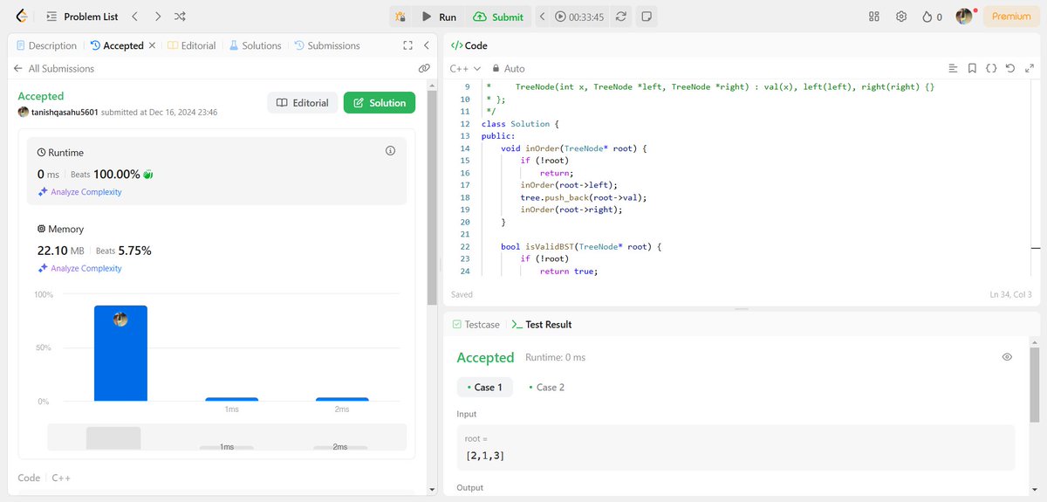Toggle the eye visibility icon in Test Result
1047x502 pixels.
(x=1007, y=357)
